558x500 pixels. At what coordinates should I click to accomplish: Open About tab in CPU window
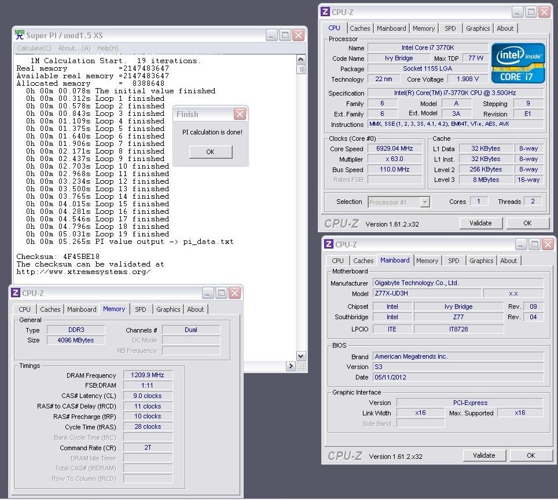(505, 28)
